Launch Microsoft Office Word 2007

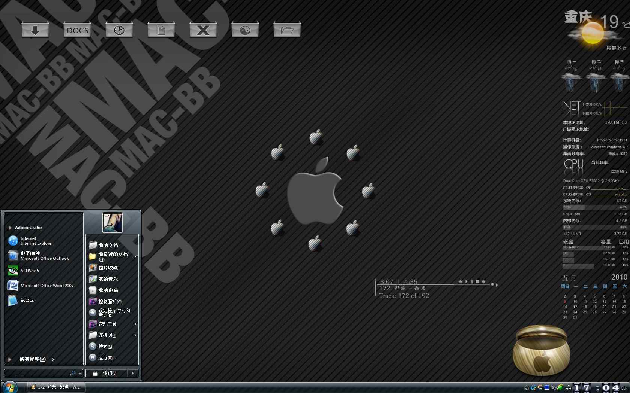tap(44, 286)
